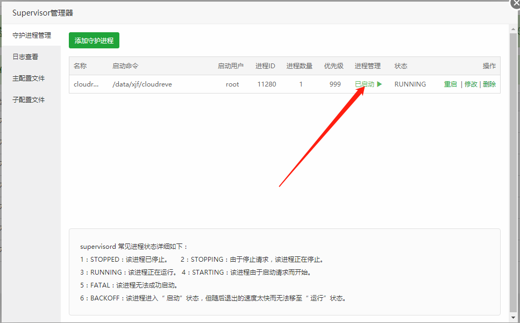Open the 守护进程管理 tab
This screenshot has width=520, height=323.
click(x=32, y=35)
